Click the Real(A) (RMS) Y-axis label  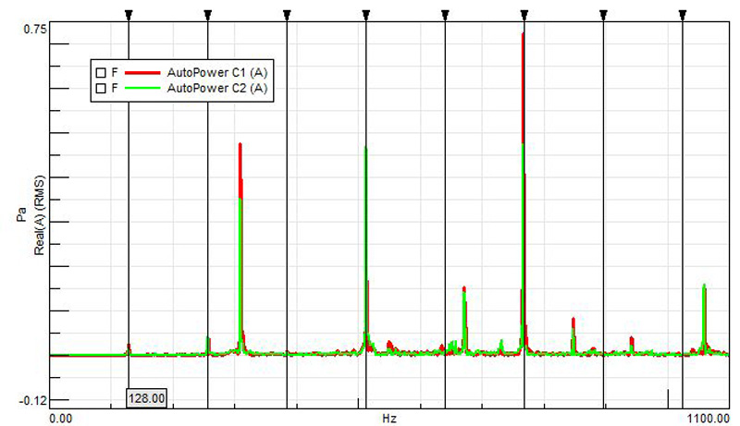pos(39,215)
